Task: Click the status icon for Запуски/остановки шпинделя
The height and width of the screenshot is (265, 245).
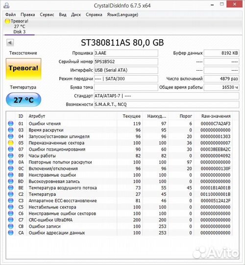Action: click(x=11, y=136)
